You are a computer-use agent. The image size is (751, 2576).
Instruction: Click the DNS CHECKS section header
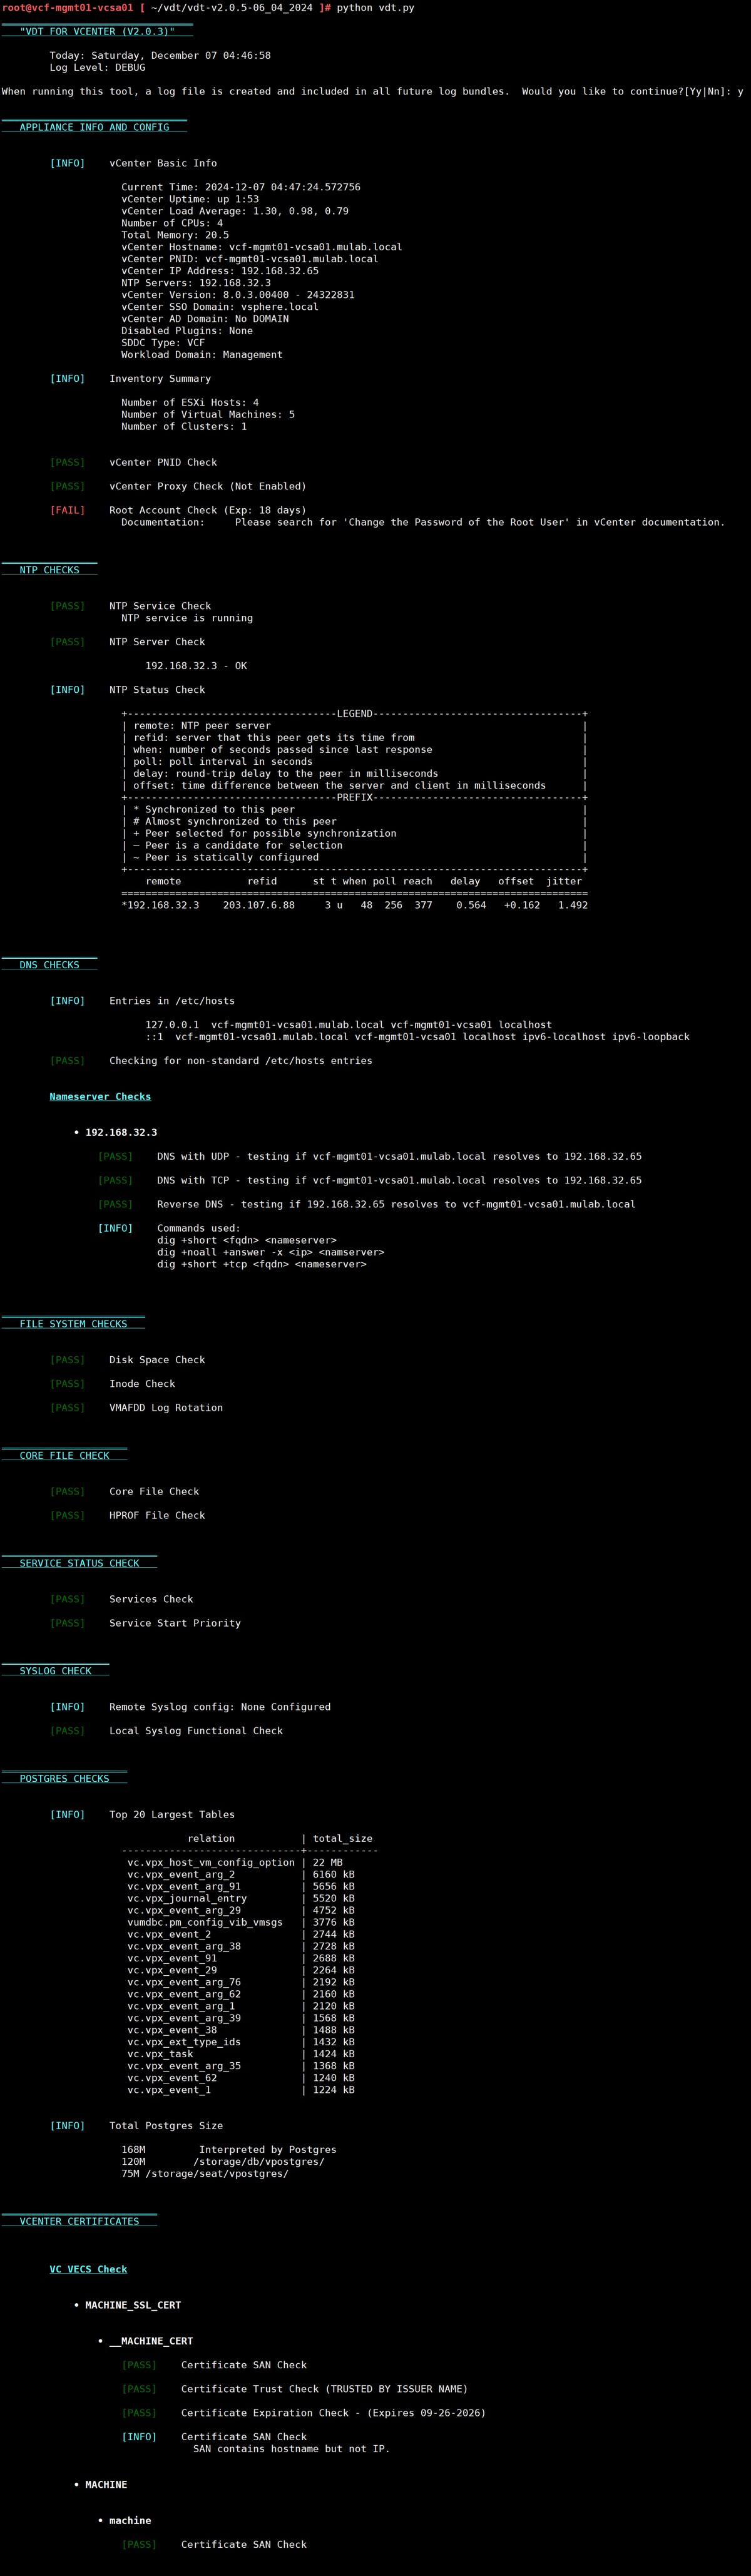click(x=49, y=965)
